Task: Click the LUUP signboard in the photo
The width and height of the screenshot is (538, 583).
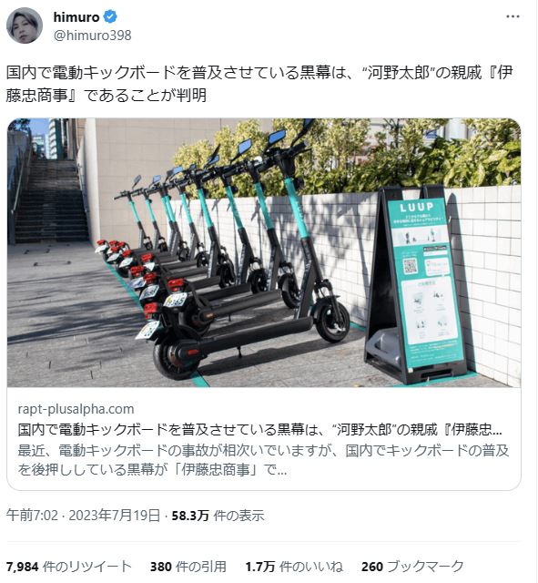Action: pyautogui.click(x=418, y=284)
